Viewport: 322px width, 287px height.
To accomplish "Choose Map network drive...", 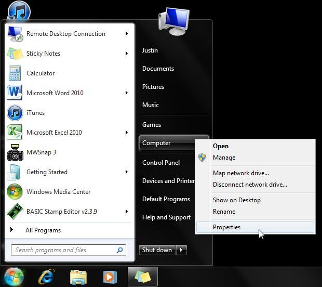I will tap(255, 173).
